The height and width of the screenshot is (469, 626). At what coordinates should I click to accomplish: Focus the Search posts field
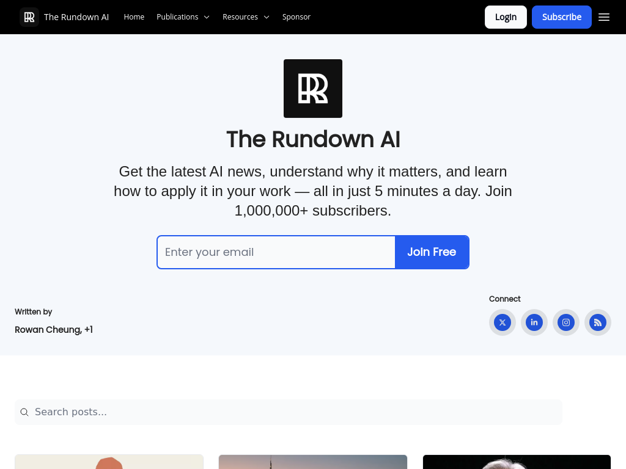(293, 412)
